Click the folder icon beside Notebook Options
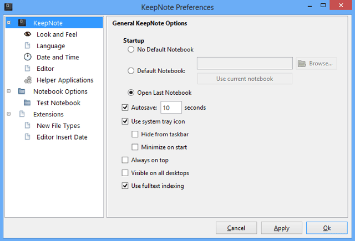 22,91
